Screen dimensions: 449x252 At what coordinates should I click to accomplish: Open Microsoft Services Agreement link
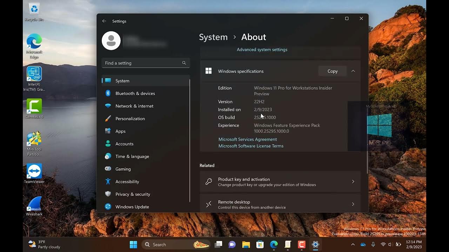tap(248, 139)
